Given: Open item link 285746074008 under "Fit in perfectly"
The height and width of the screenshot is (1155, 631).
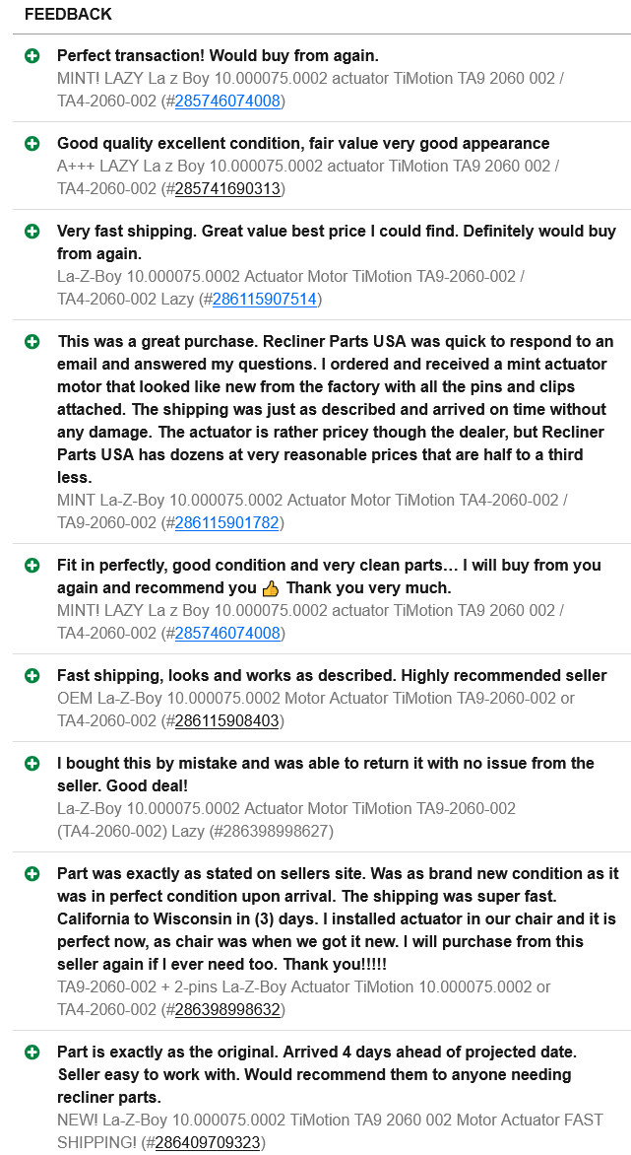Looking at the screenshot, I should [x=226, y=633].
